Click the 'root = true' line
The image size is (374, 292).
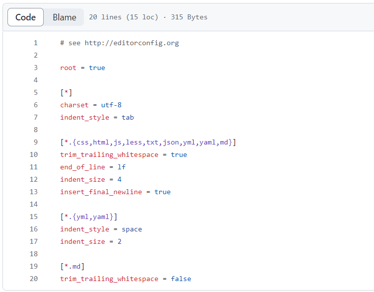coord(82,68)
